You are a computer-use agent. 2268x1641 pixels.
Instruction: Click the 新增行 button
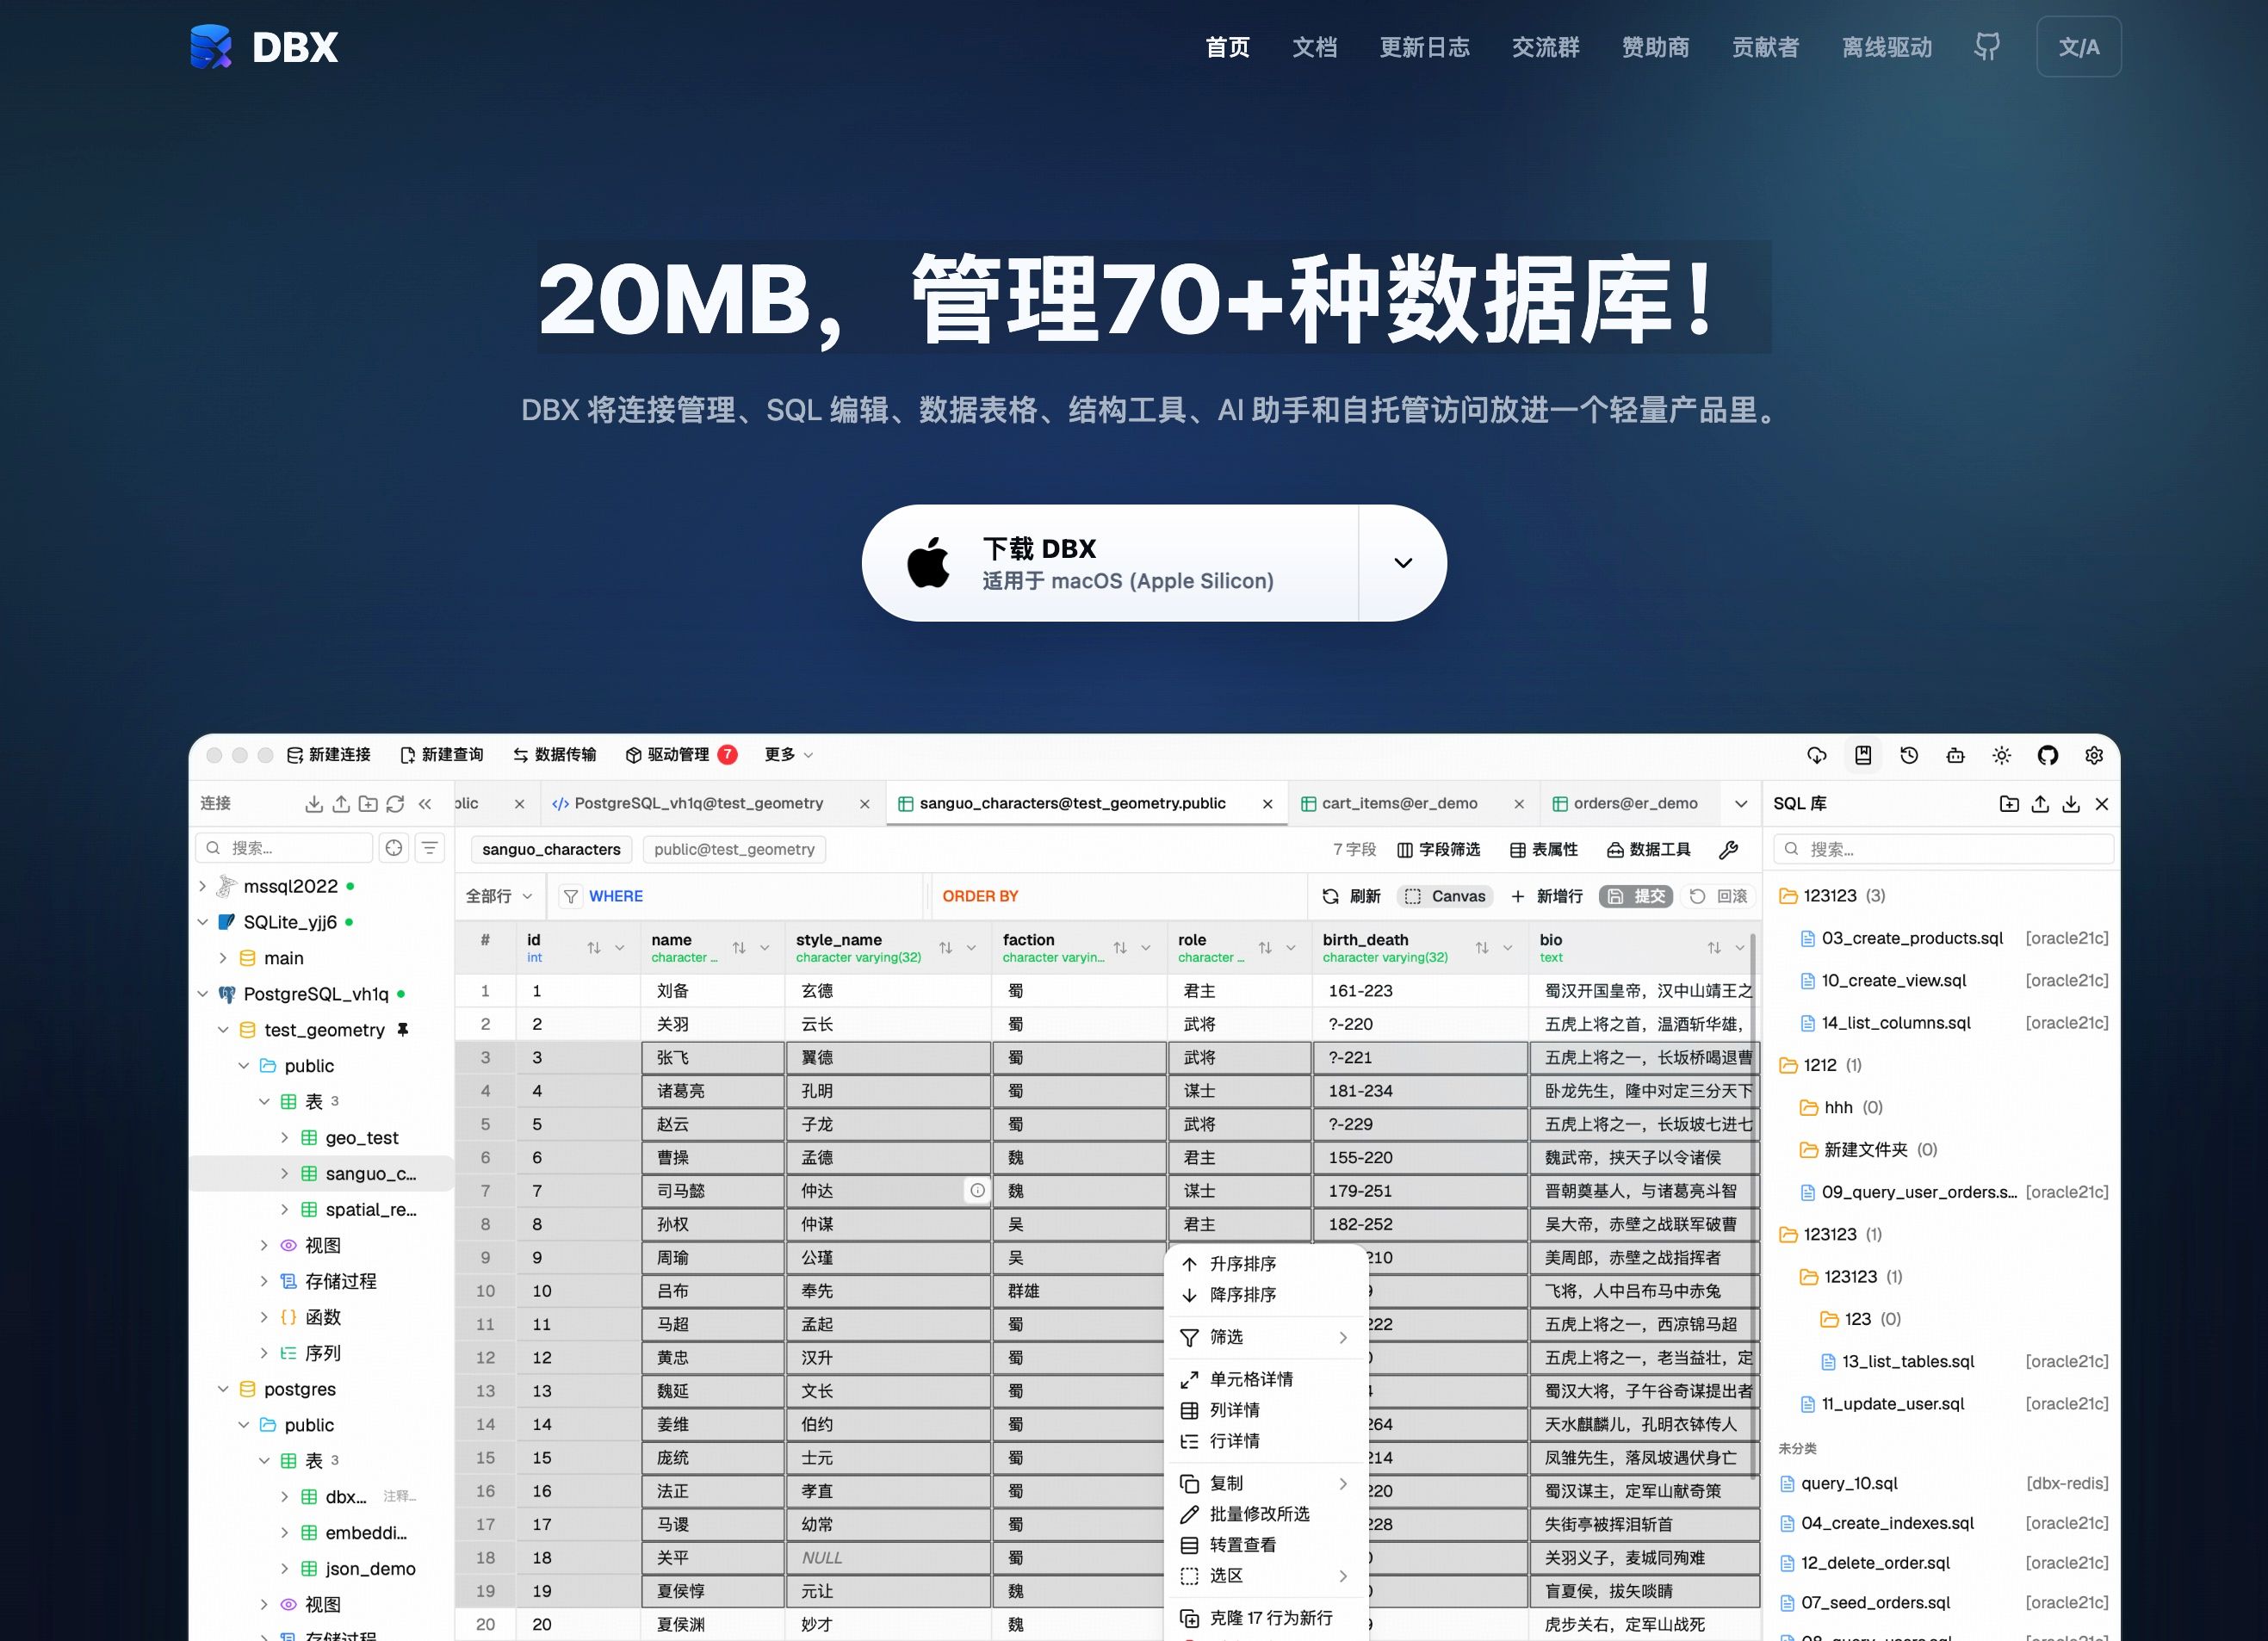tap(1546, 897)
